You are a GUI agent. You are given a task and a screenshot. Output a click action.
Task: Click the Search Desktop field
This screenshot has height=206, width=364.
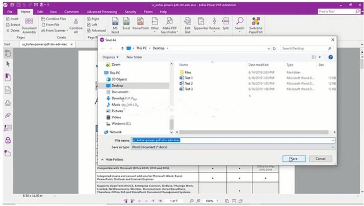pyautogui.click(x=306, y=48)
